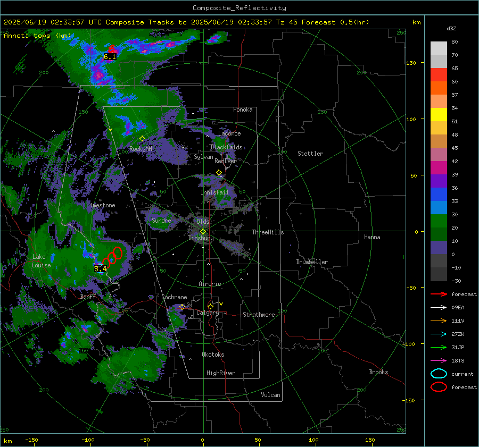Click the white plus marker west of Hanna
Viewport: 479px width, 447px height.
click(301, 214)
